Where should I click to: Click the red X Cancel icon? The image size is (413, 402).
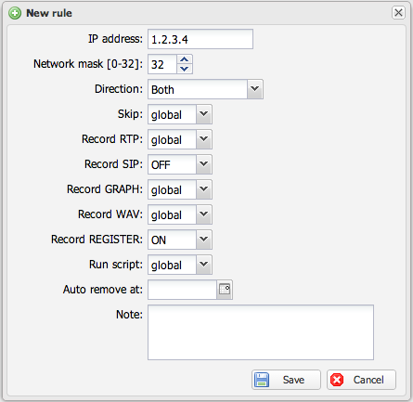point(337,380)
